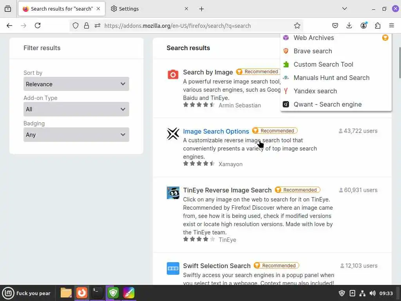Click Recommended badge for Search by Image

pos(258,72)
